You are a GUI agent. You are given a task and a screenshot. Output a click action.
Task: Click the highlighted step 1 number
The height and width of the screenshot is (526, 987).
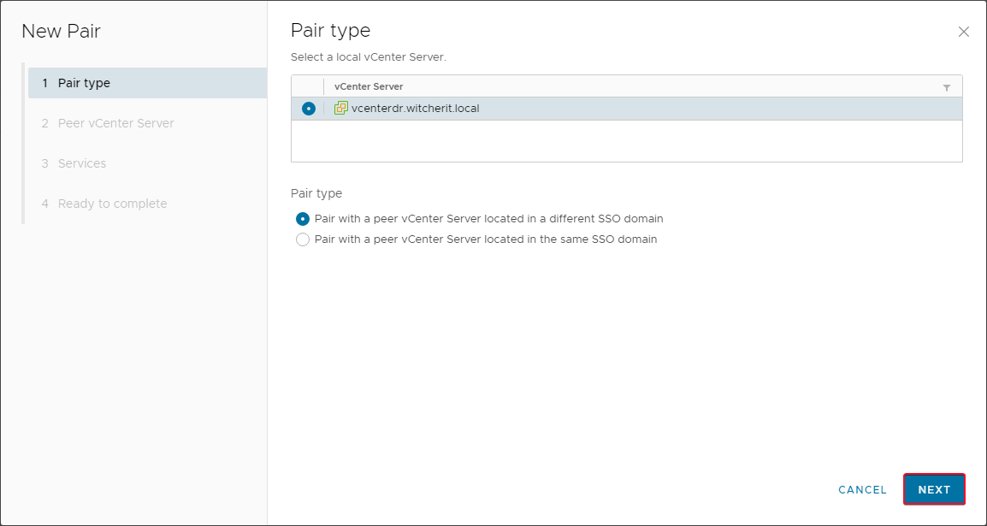point(44,82)
